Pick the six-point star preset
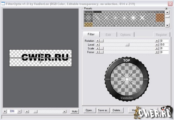Image resolution: width=174 pixels, height=120 pixels. 115,17
